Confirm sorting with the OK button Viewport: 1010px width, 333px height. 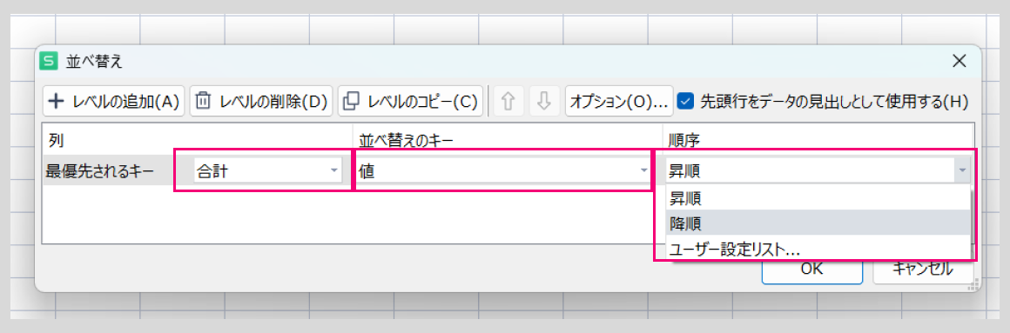point(811,270)
